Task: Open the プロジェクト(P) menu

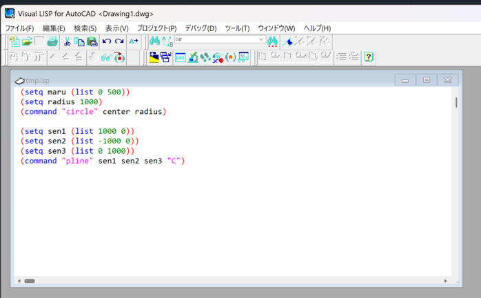Action: (156, 28)
